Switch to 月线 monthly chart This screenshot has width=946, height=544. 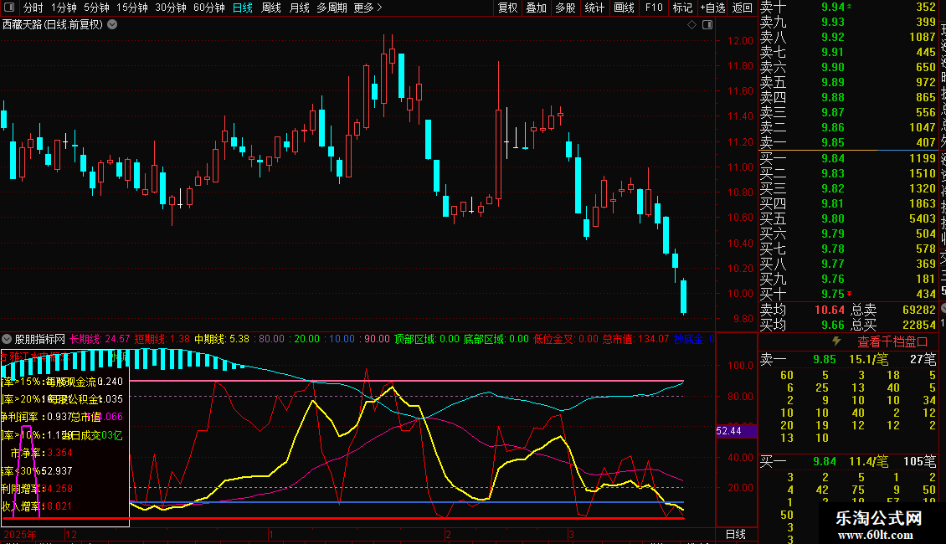pyautogui.click(x=299, y=8)
